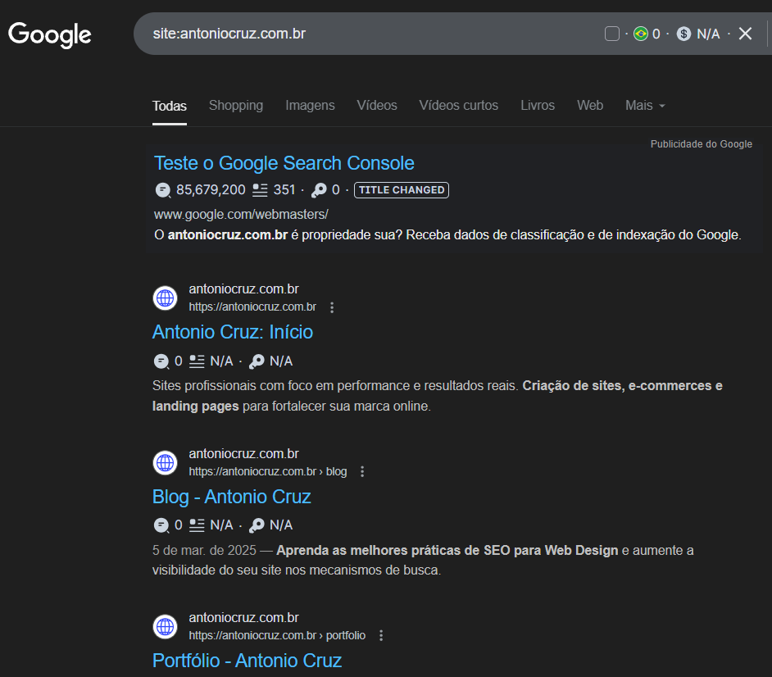Click traffic icon under Blog - Antonio Cruz
The image size is (772, 677).
(161, 525)
